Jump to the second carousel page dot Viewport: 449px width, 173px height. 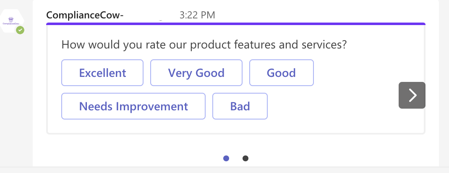coord(245,158)
